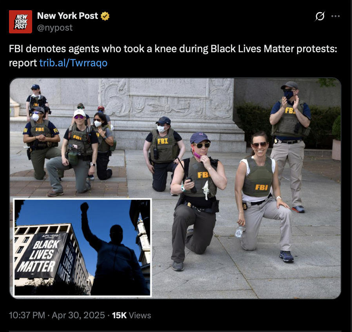Visit the @nypost handle
Image resolution: width=352 pixels, height=332 pixels.
[x=55, y=27]
